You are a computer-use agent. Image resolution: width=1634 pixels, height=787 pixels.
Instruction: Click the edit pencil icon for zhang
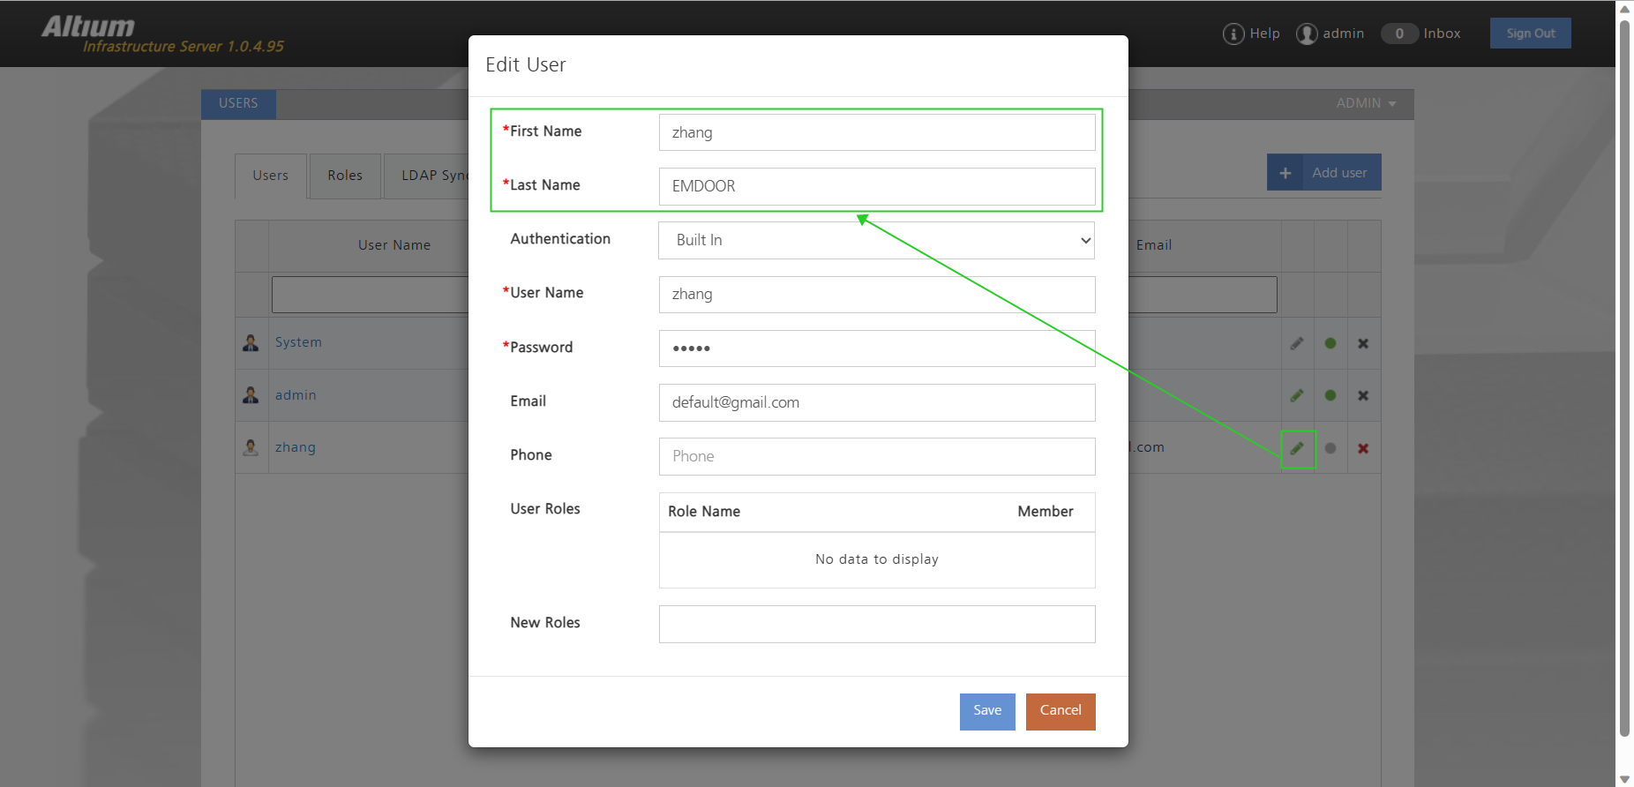click(x=1297, y=448)
